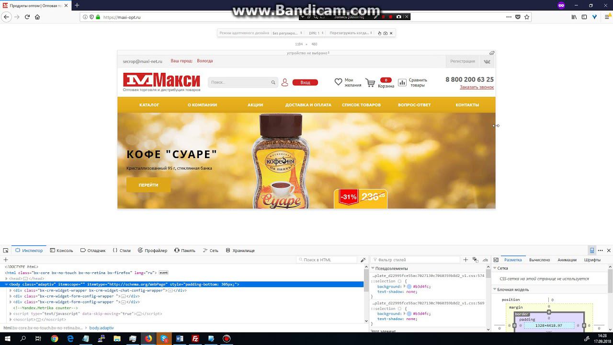613x345 pixels.
Task: Open the Перезагружать когда… dropdown
Action: [x=351, y=33]
